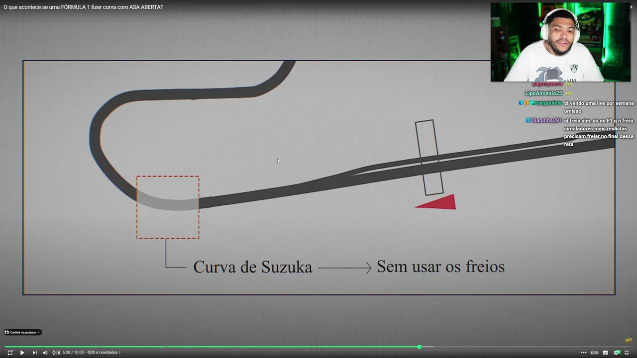
Task: Seek to the first chapter on progress bar
Action: point(34,347)
